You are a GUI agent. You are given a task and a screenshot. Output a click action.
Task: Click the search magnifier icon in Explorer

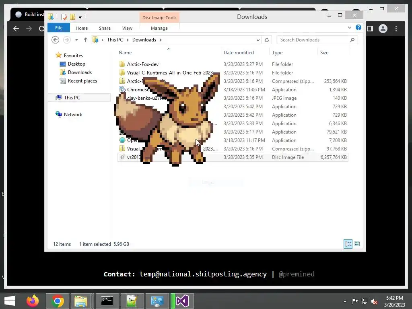352,40
